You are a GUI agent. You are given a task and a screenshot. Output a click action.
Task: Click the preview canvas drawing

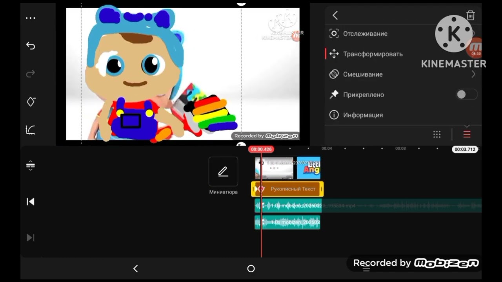coord(182,74)
